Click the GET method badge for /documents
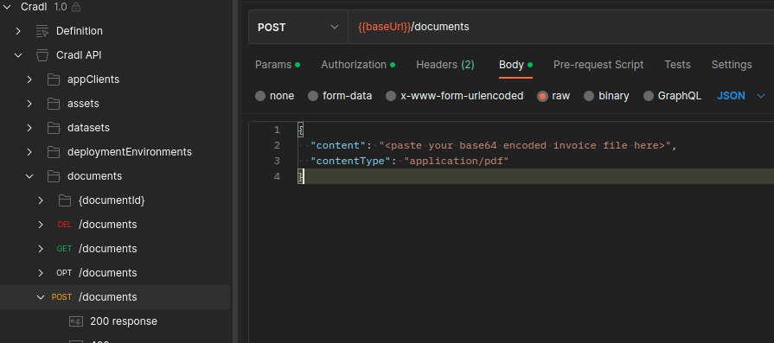The width and height of the screenshot is (774, 343). click(x=64, y=249)
